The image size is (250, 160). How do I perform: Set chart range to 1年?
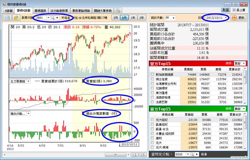[x=133, y=18]
